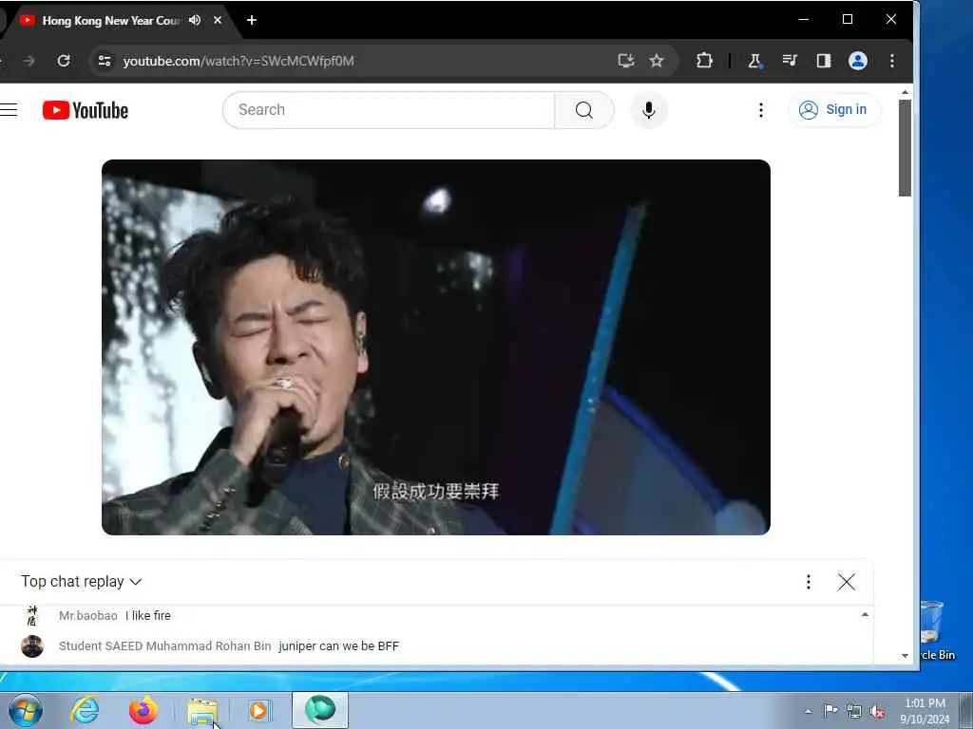Viewport: 973px width, 729px height.
Task: Open the Chrome three-dot menu
Action: coord(892,61)
